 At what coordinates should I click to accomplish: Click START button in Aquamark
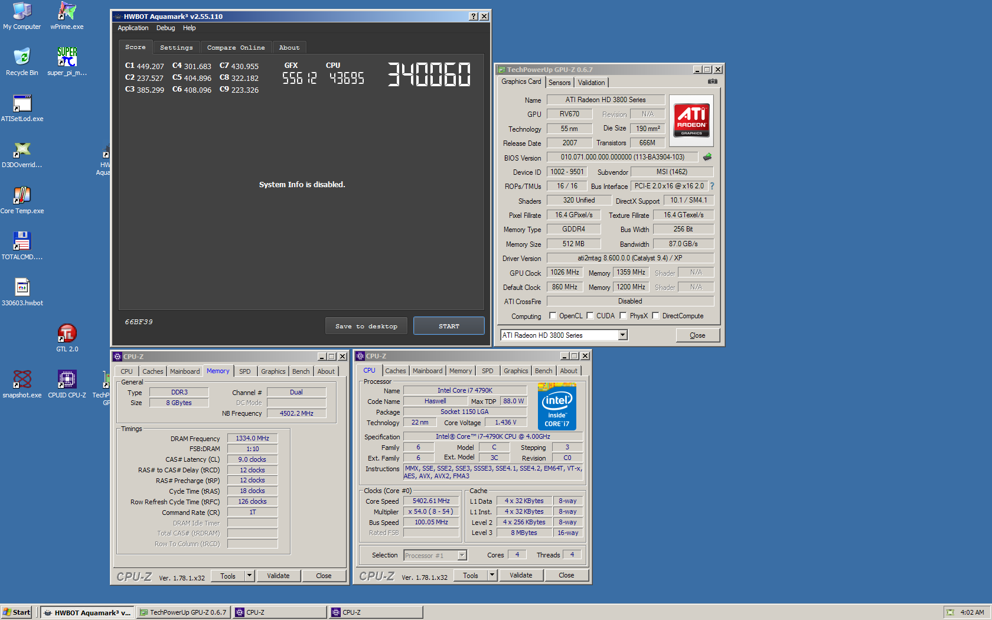coord(449,326)
